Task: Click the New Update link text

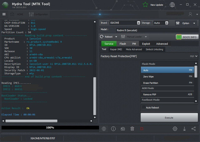Action: [x=157, y=5]
